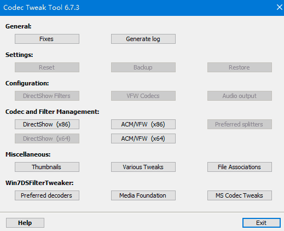
Task: Click the Restore settings button
Action: click(x=240, y=67)
